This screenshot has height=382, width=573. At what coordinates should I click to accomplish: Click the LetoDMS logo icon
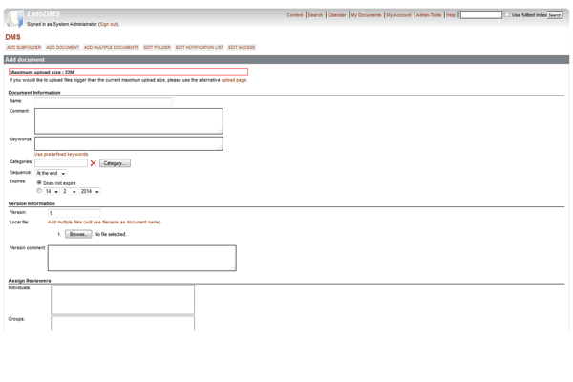[16, 16]
